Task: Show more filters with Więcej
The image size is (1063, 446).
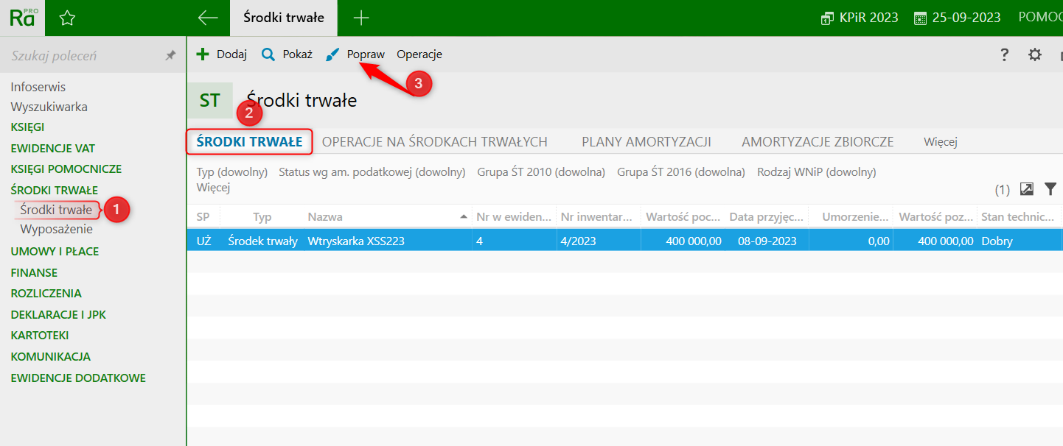Action: pos(213,188)
